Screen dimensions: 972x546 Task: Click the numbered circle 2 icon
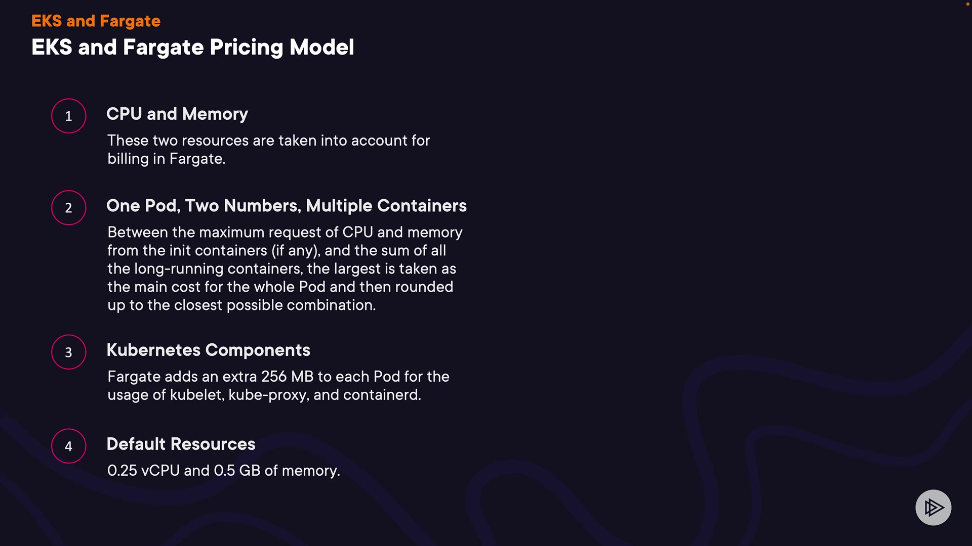pyautogui.click(x=69, y=207)
